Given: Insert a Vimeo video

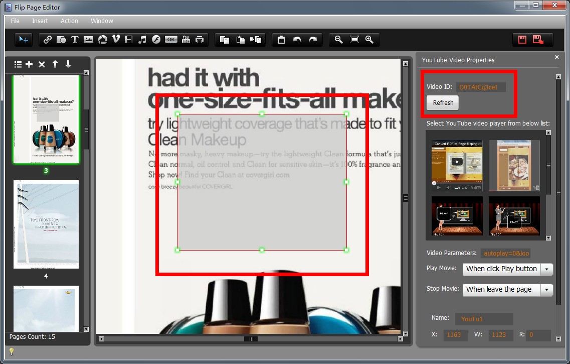Looking at the screenshot, I should 116,39.
